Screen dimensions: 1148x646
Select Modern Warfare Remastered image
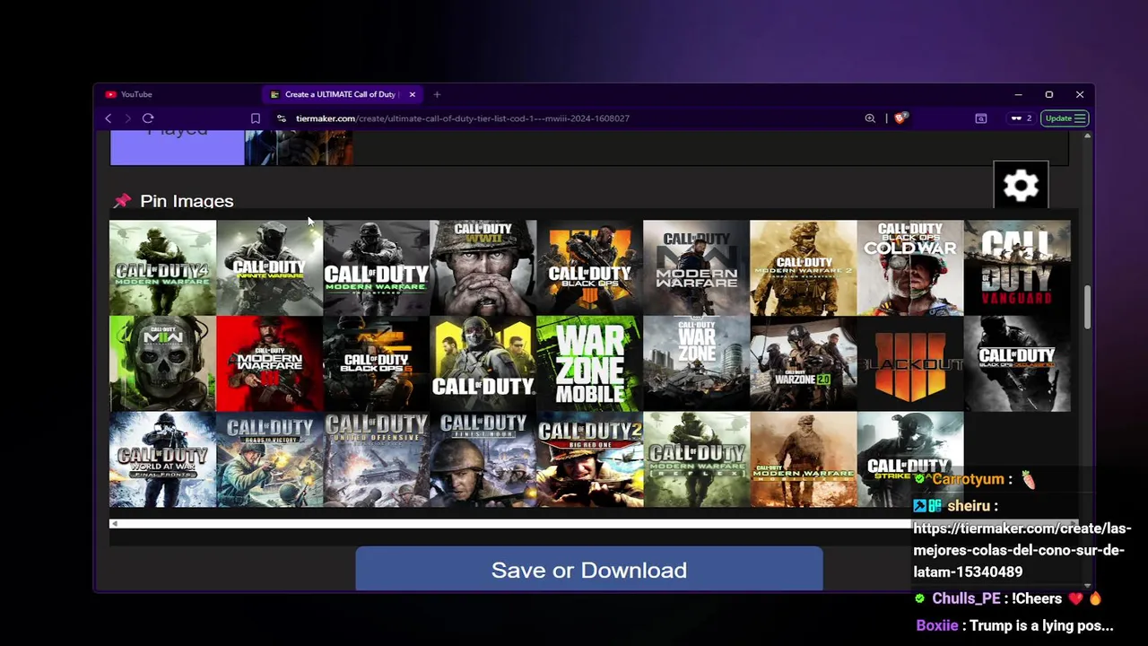point(376,267)
